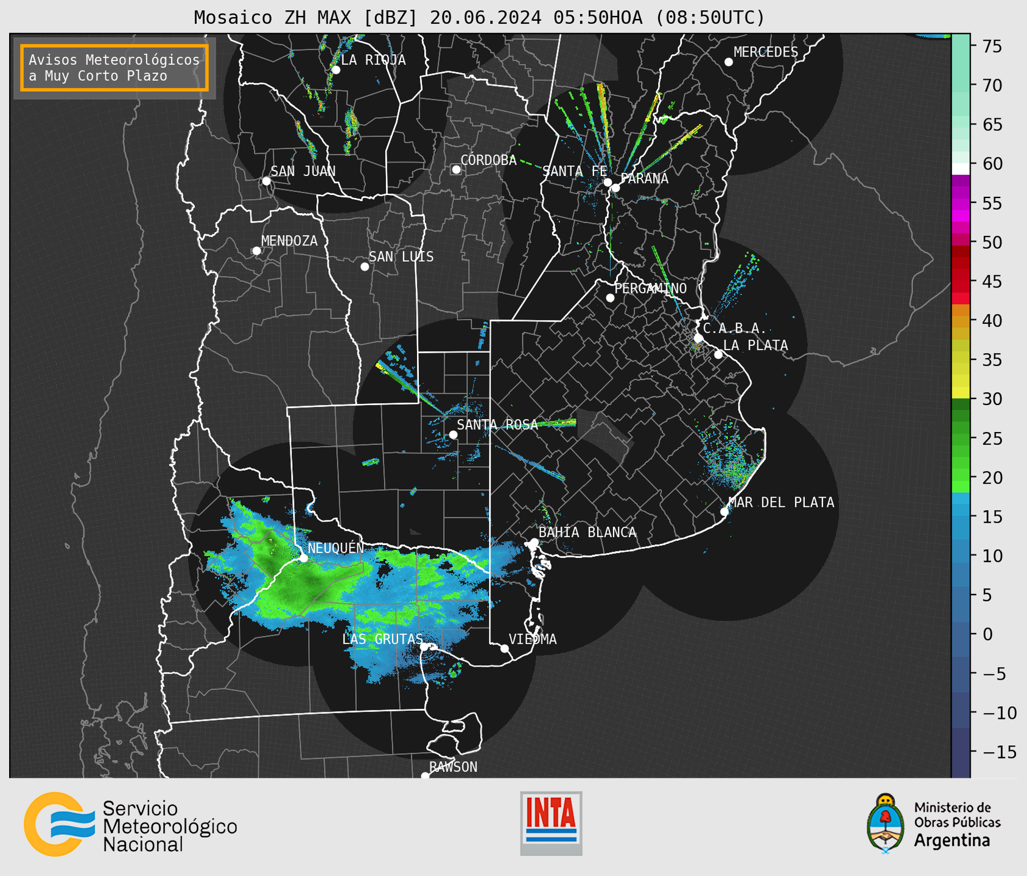The image size is (1027, 876).
Task: Click the BAHÍA BLANCA label text
Action: [x=587, y=532]
